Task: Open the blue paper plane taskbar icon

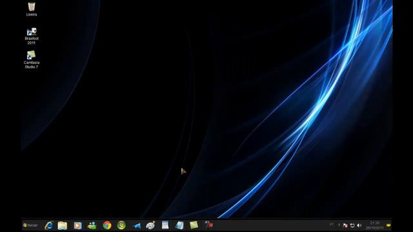Action: tap(137, 226)
